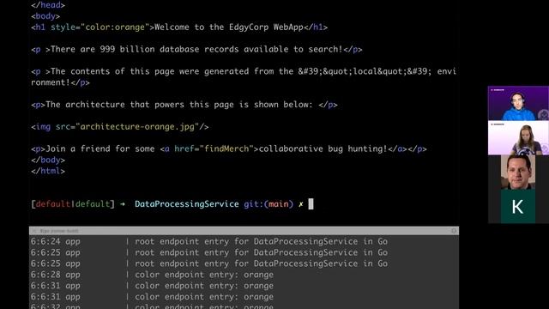
Task: Click the 'DataProcessingService' directory name in the prompt
Action: coord(187,204)
